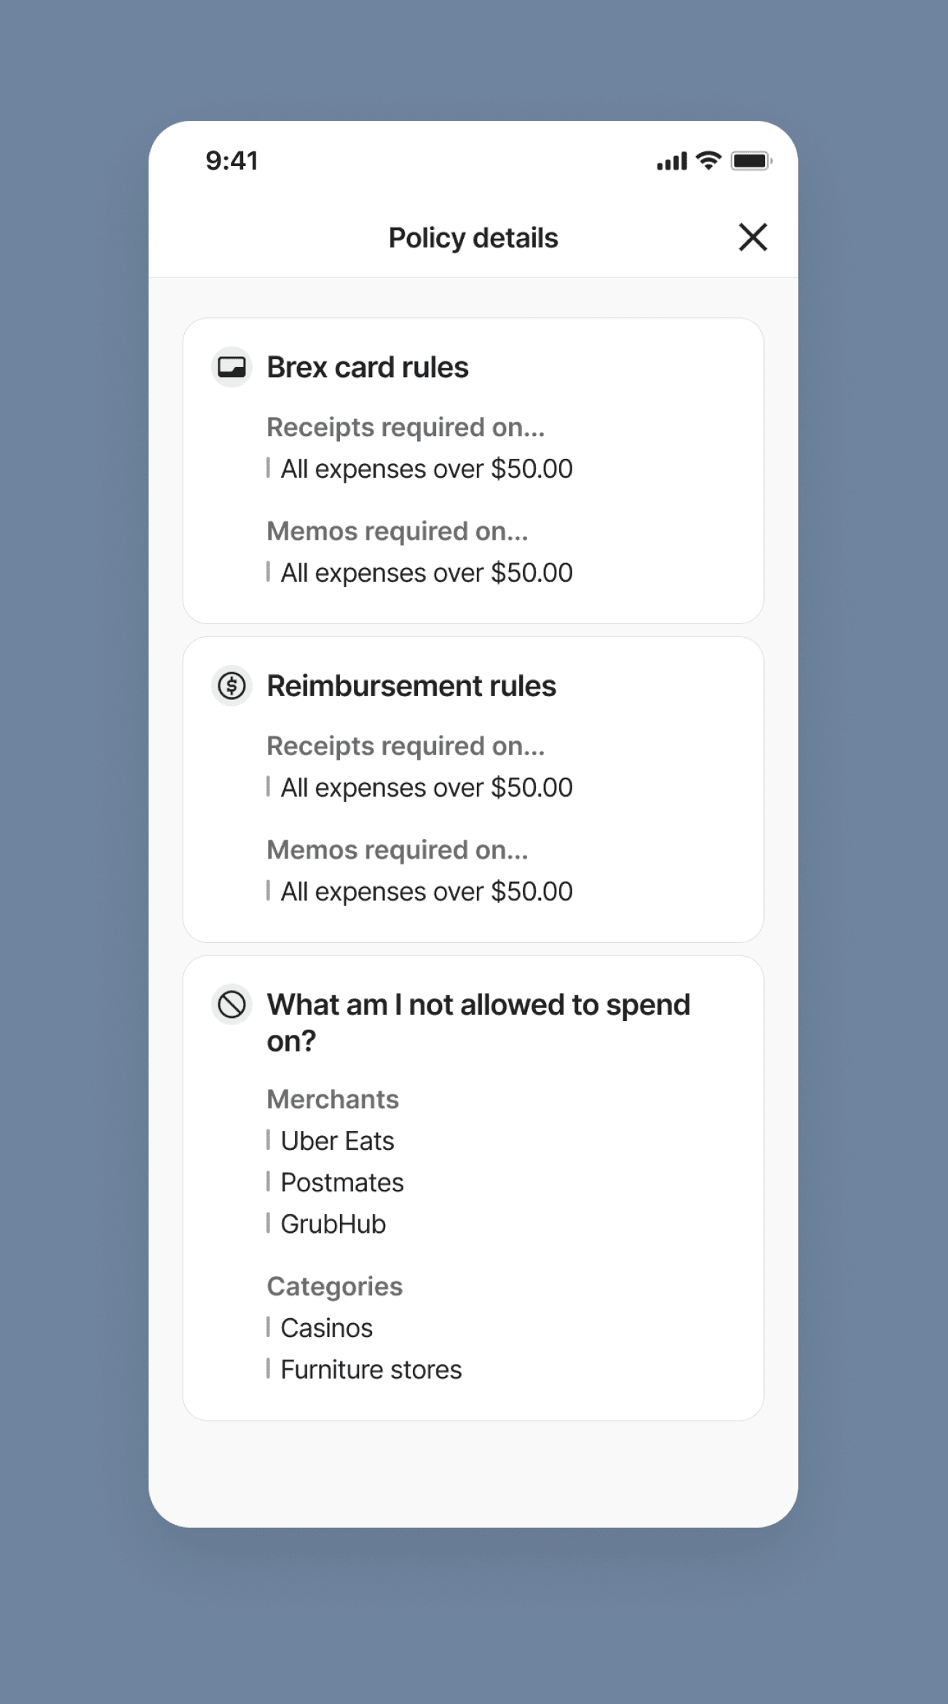
Task: Tap the Postmates merchant entry
Action: point(341,1183)
